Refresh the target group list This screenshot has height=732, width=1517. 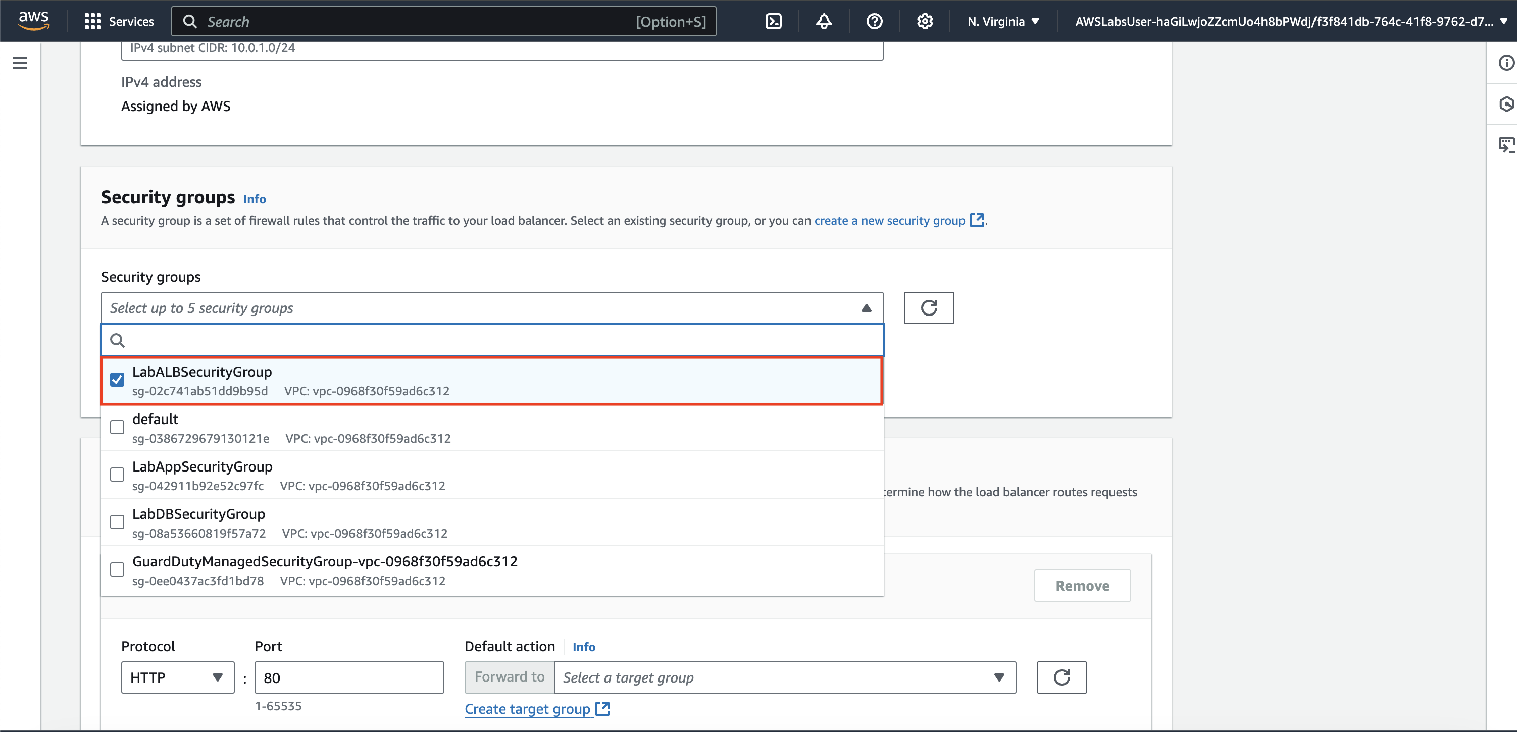[x=1061, y=677]
